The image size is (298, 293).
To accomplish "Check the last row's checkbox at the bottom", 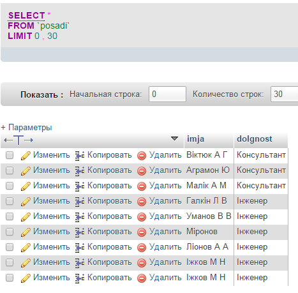I will point(10,278).
